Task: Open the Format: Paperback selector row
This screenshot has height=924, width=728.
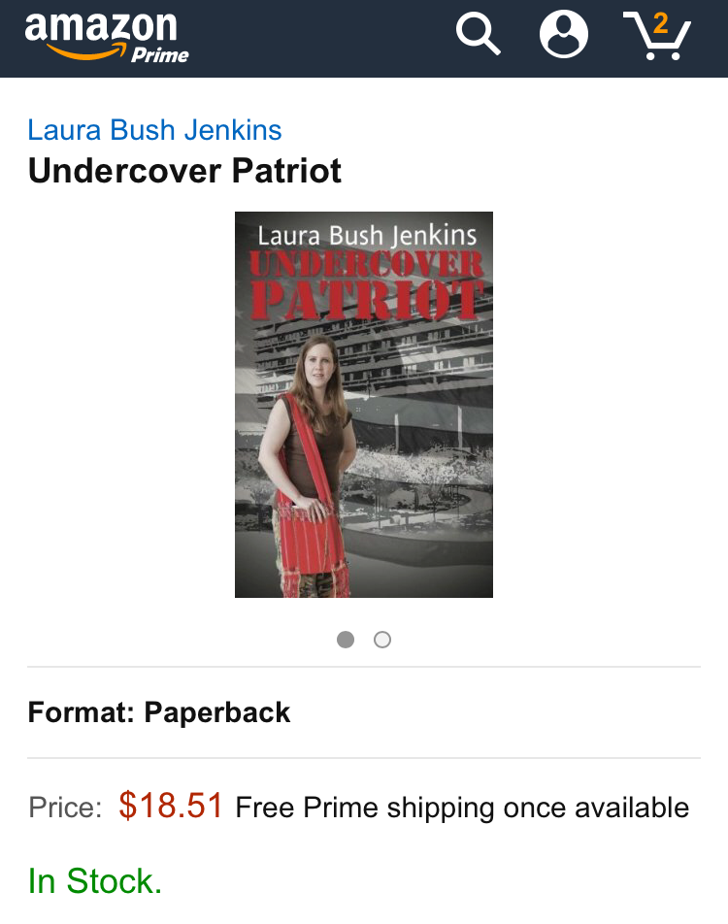Action: (364, 712)
